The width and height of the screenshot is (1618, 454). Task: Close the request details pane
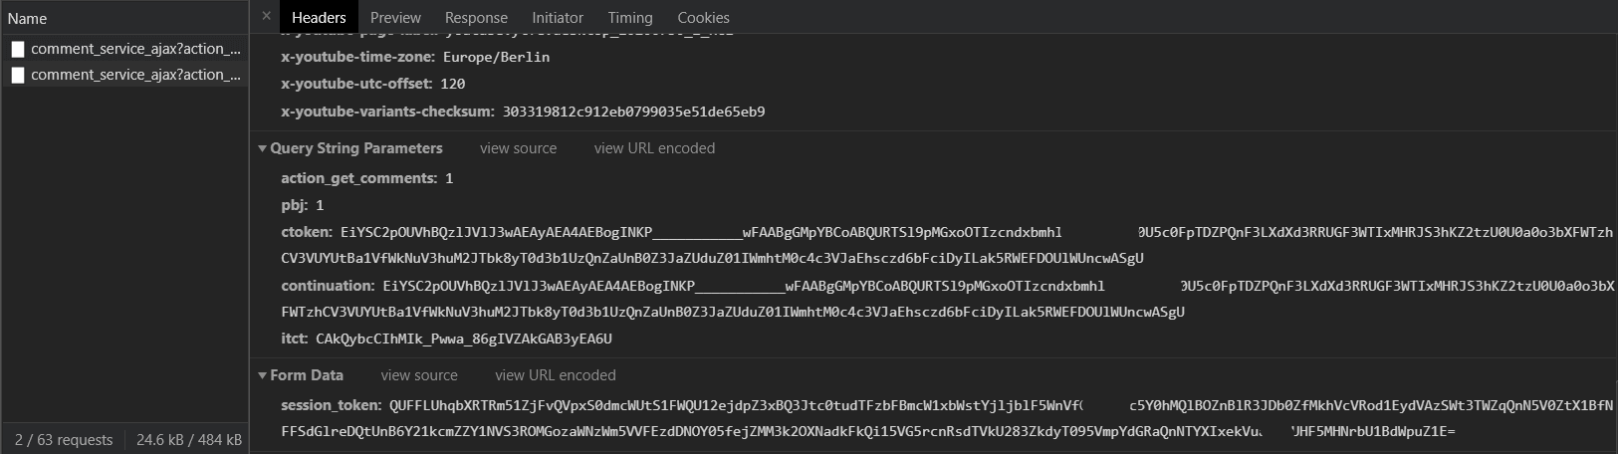point(266,16)
